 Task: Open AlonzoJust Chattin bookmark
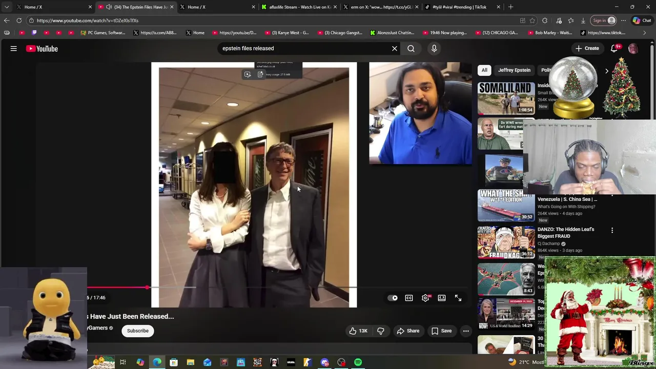pos(392,33)
